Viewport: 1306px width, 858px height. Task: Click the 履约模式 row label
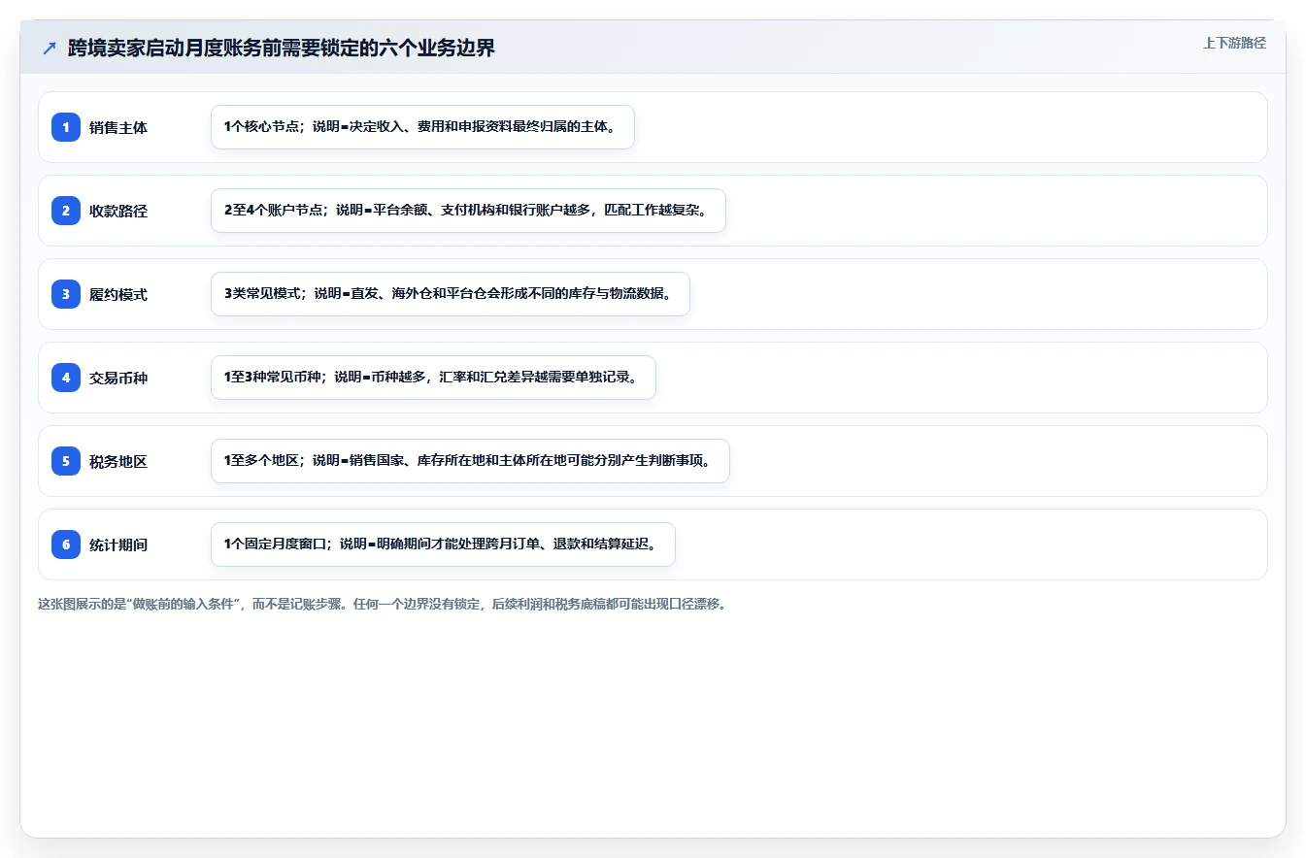[118, 294]
